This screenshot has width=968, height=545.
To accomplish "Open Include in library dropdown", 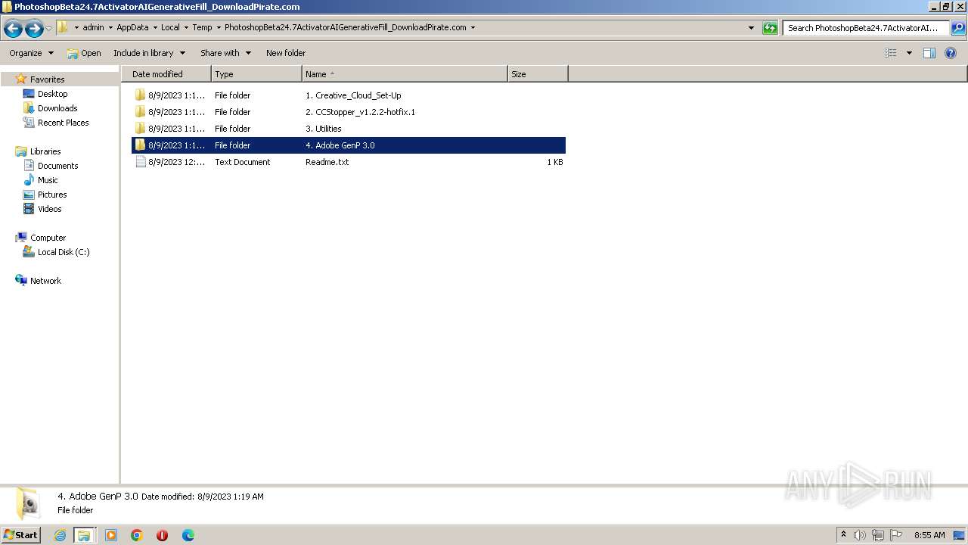I will [149, 53].
